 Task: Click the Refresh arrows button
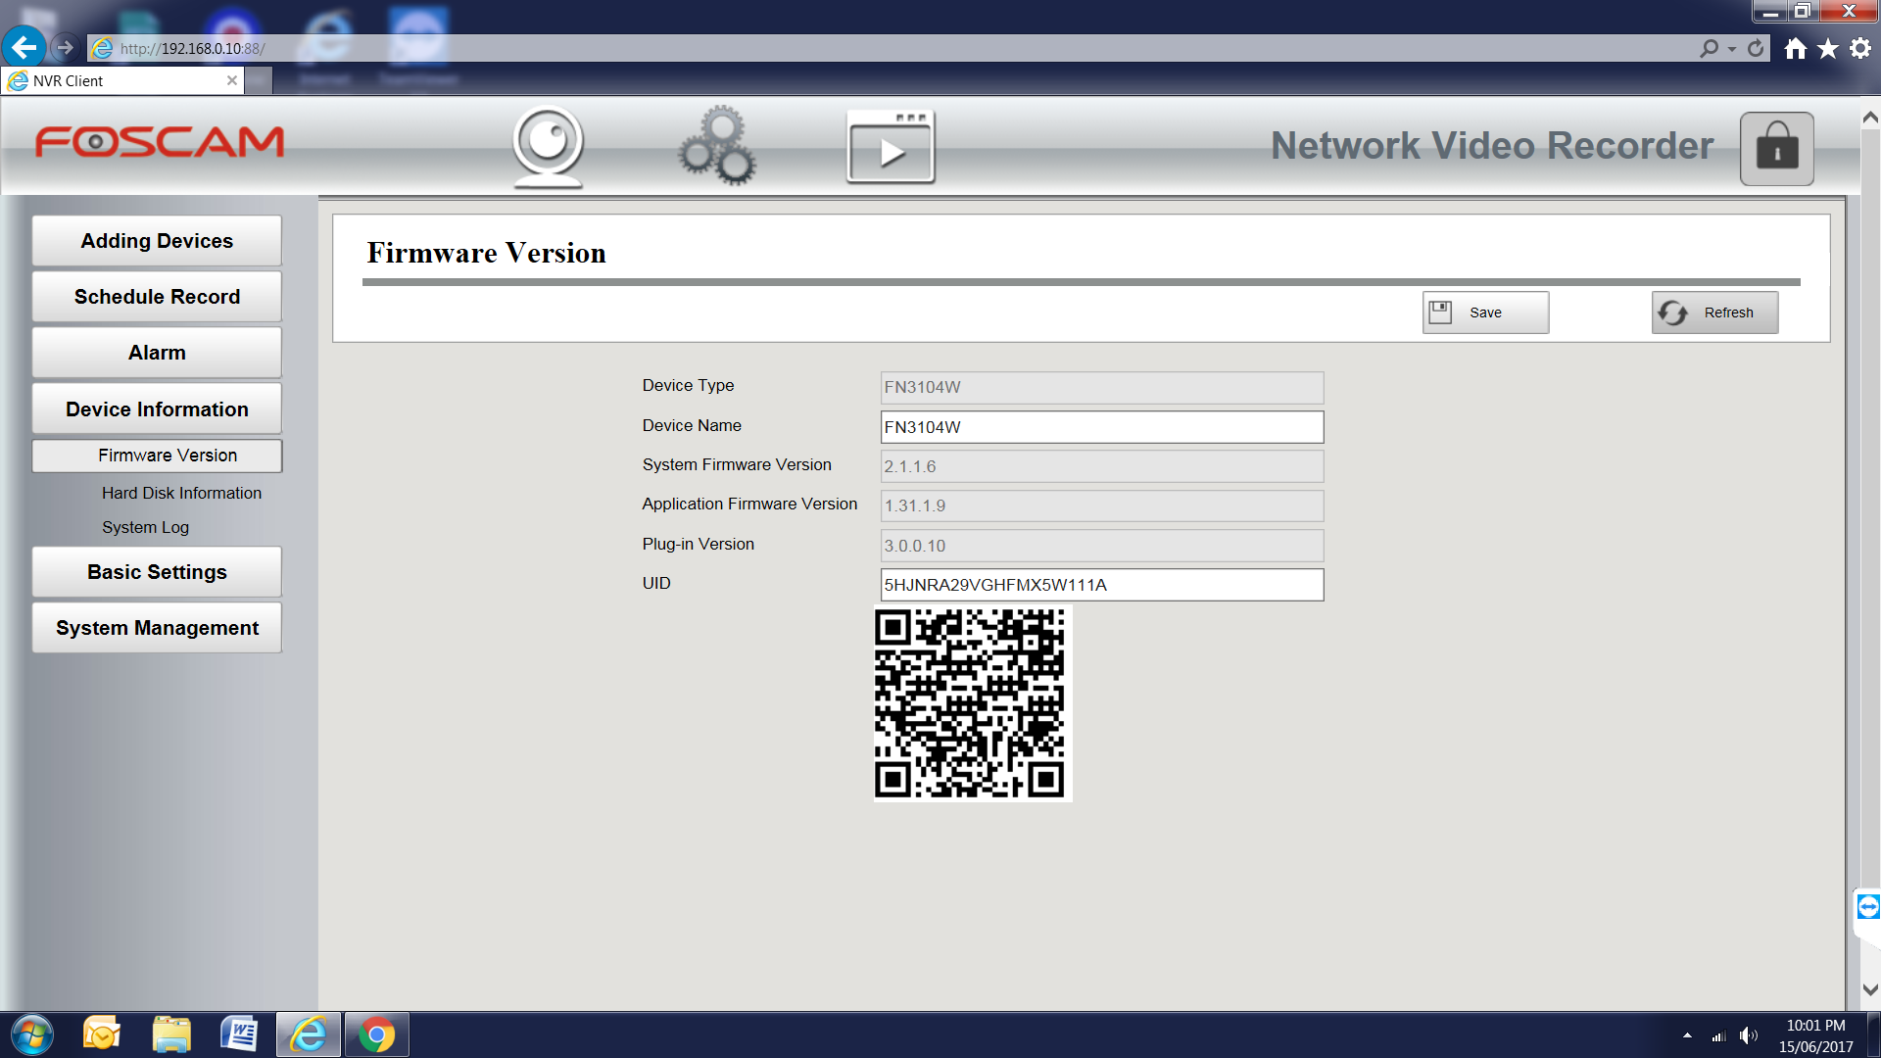(1714, 313)
